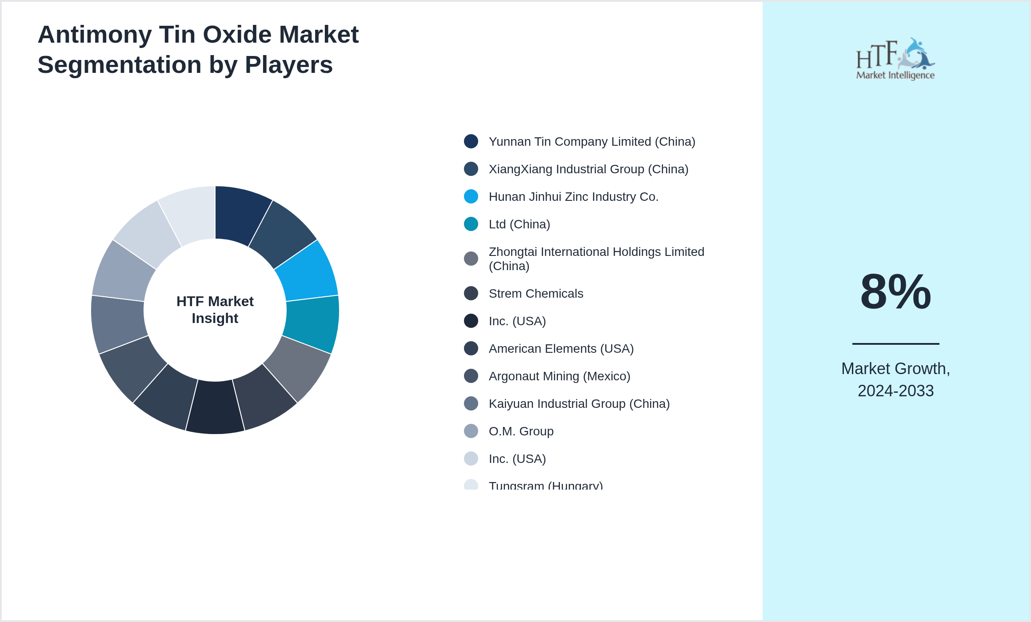Screen dimensions: 1031x622
Task: Select the Yunnan Tin Company legend marker
Action: tap(470, 141)
